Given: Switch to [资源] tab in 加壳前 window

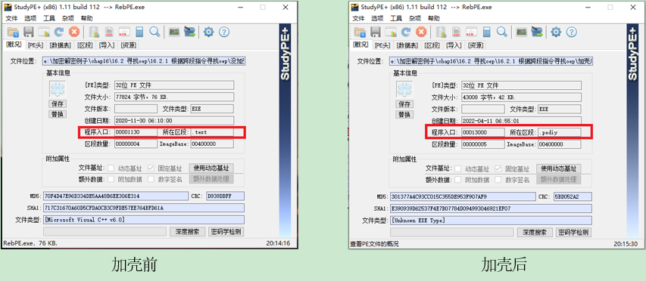Looking at the screenshot, I should point(129,45).
